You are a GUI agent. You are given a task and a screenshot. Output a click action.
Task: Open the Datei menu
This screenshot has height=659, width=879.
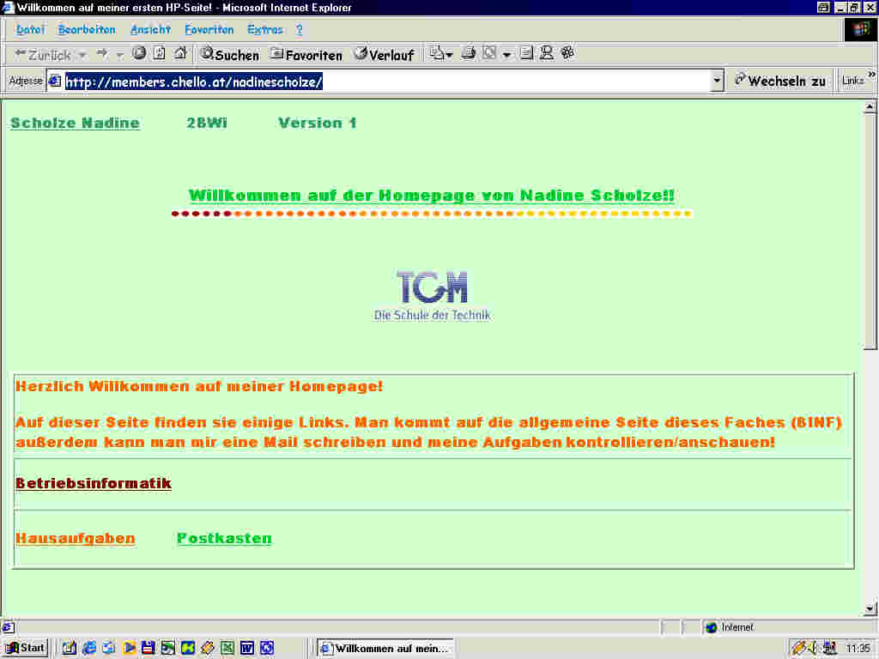(x=30, y=30)
